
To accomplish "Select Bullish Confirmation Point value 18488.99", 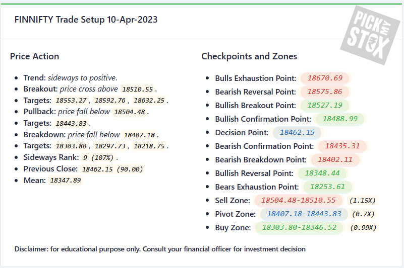I will tap(340, 119).
